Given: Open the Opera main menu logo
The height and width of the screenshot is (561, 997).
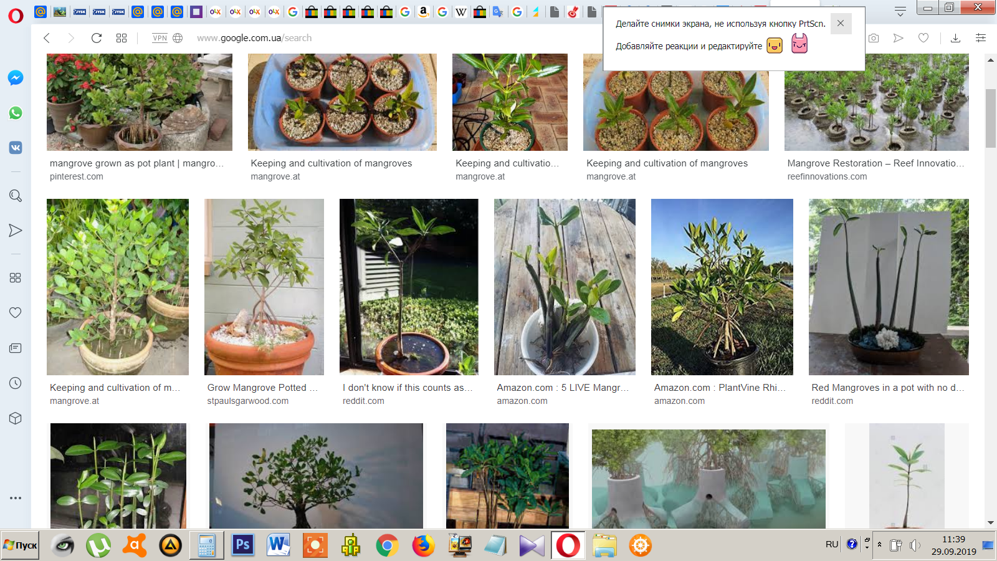Looking at the screenshot, I should pyautogui.click(x=16, y=16).
